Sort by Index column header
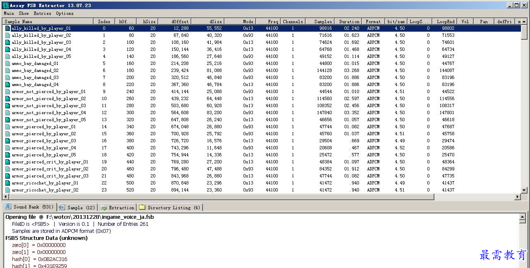Screen dimensions: 530x268 pyautogui.click(x=104, y=22)
